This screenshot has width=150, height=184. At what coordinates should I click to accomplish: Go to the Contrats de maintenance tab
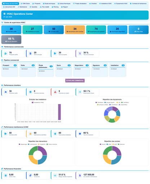click(x=138, y=4)
